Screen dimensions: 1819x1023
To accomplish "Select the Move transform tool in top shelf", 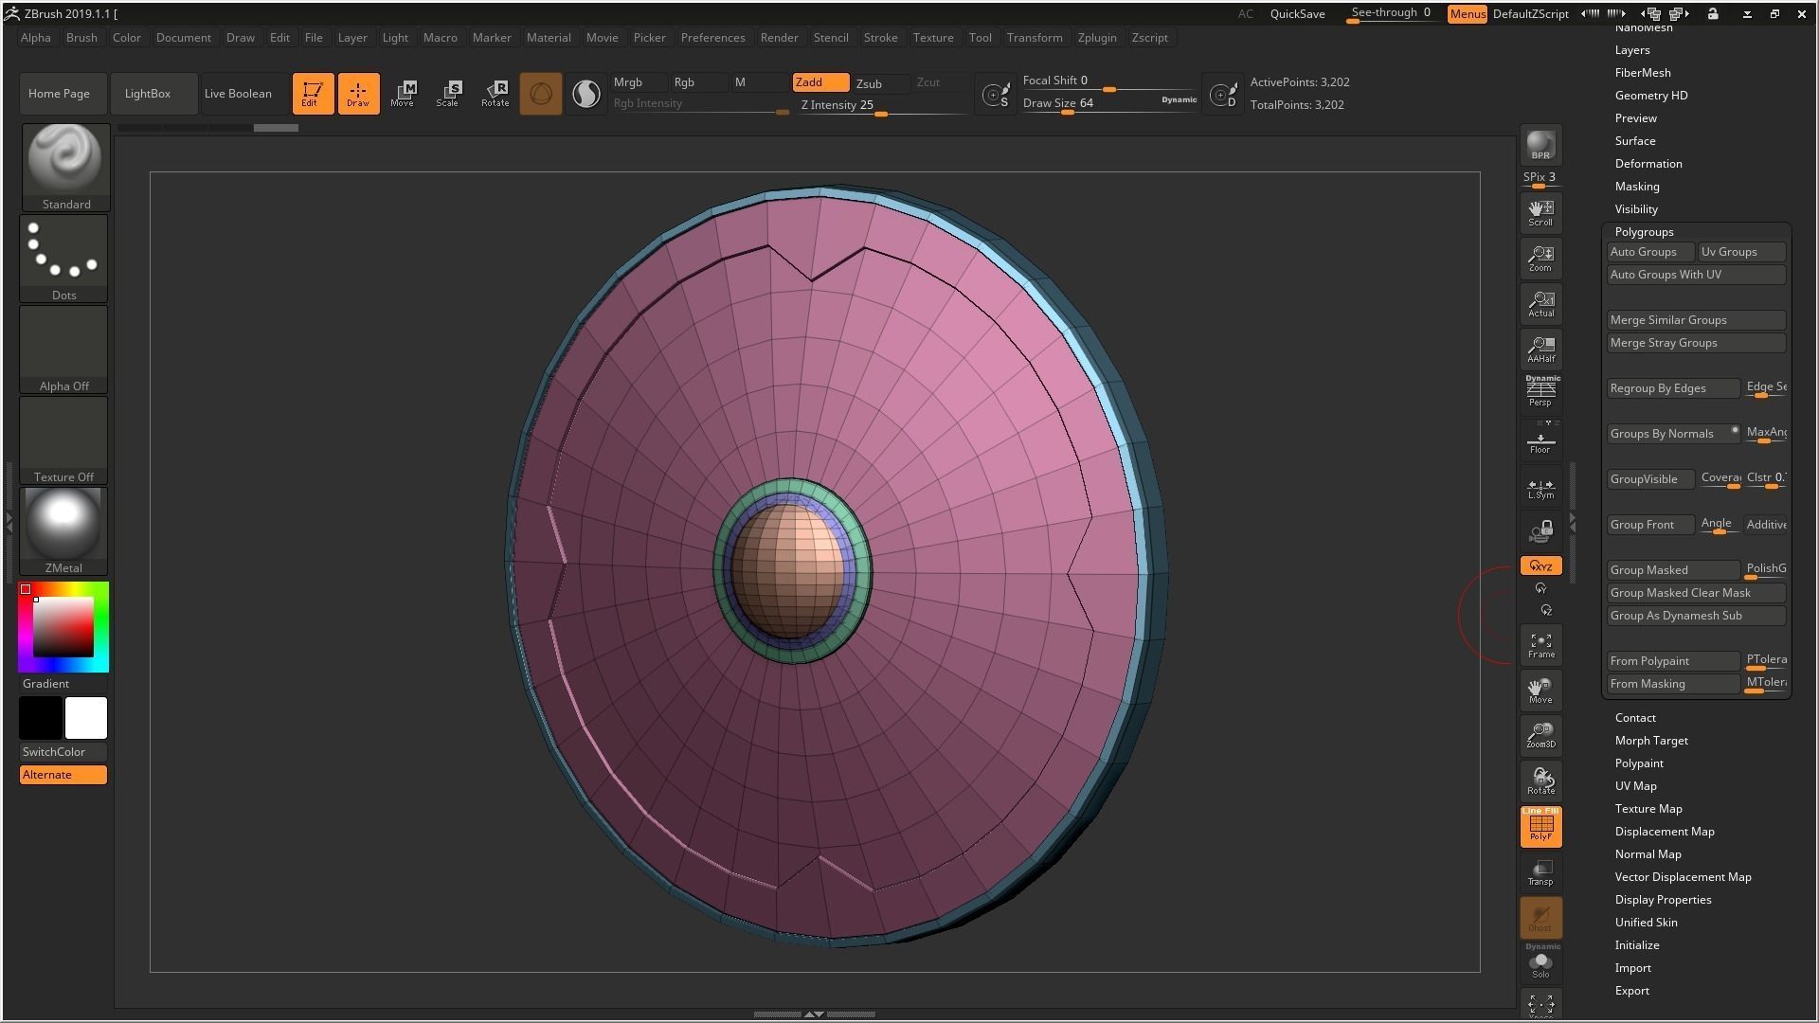I will 404,93.
